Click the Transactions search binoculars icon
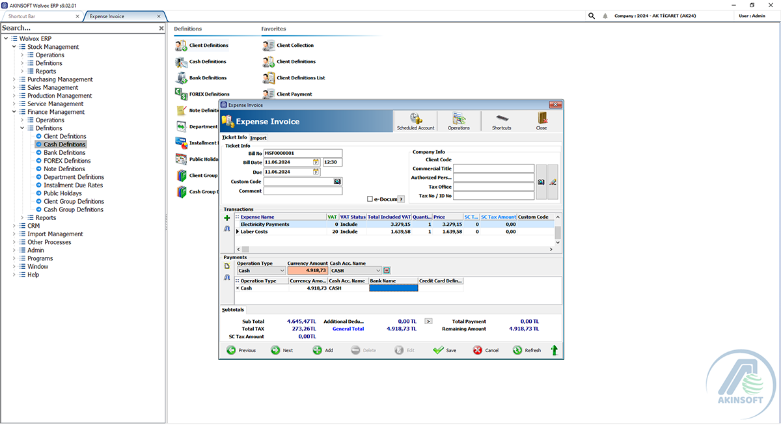781x425 pixels. [x=227, y=228]
